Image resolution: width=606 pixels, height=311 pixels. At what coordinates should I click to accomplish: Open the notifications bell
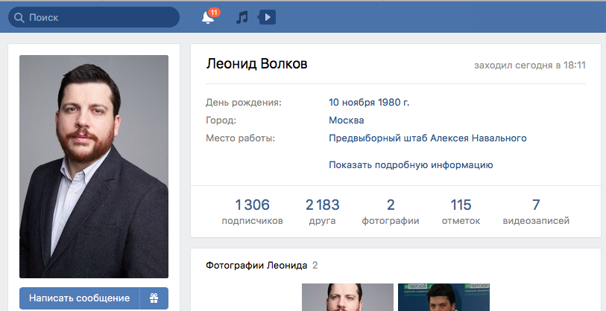click(x=208, y=17)
